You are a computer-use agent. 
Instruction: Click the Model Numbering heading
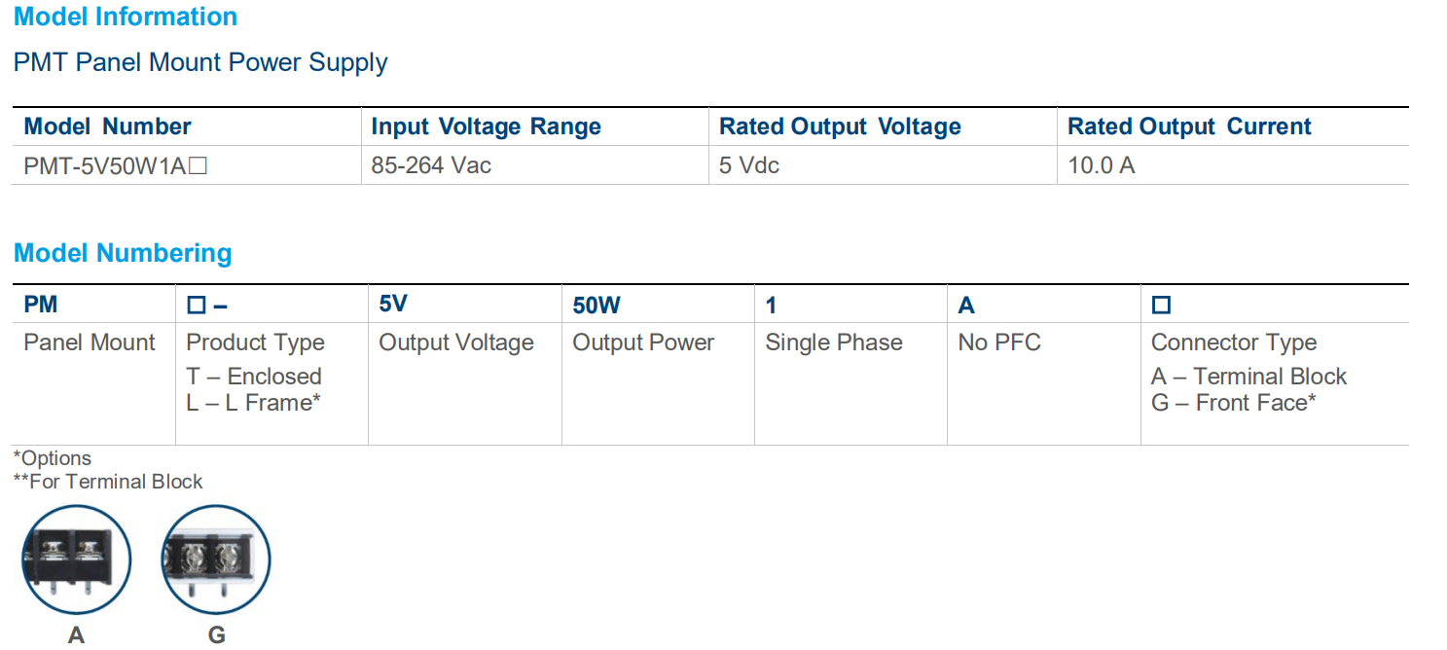123,254
